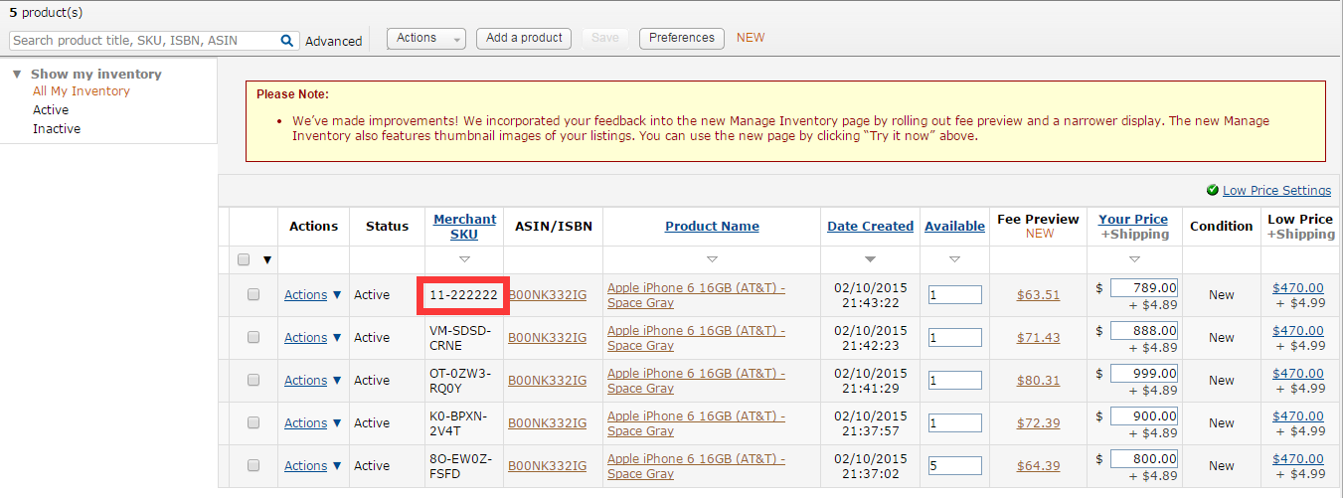The image size is (1343, 498).
Task: Click sort arrow under Merchant SKU column
Action: point(464,259)
